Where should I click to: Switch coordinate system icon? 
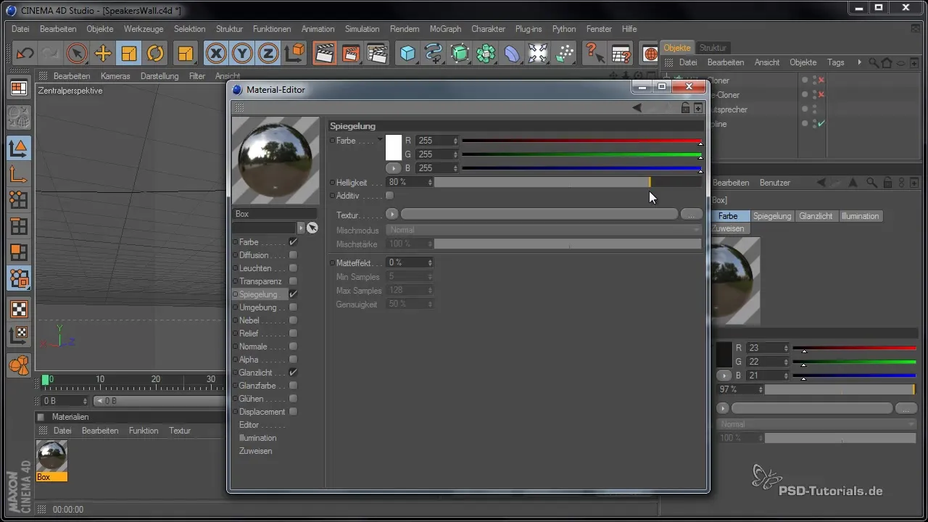(295, 53)
